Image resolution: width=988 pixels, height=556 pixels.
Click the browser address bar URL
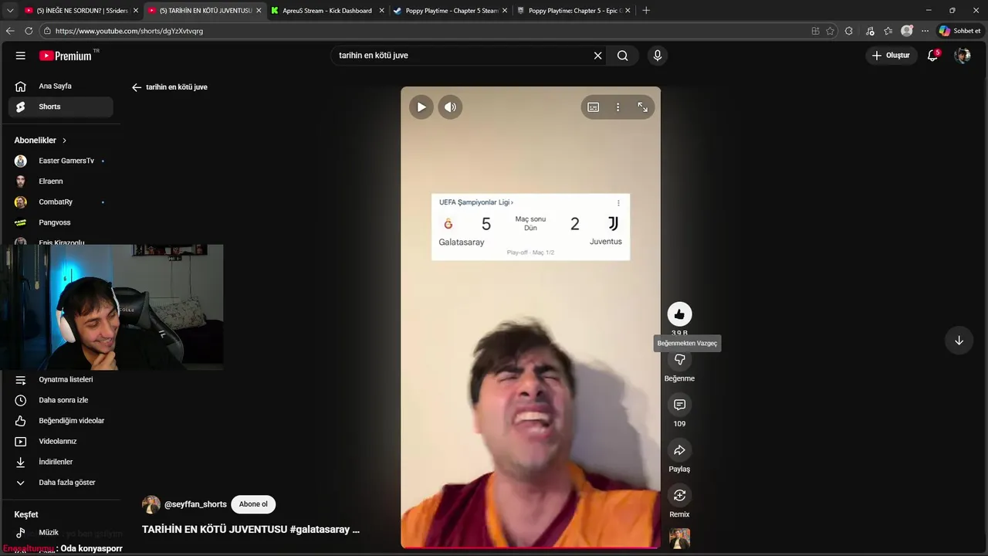tap(129, 31)
